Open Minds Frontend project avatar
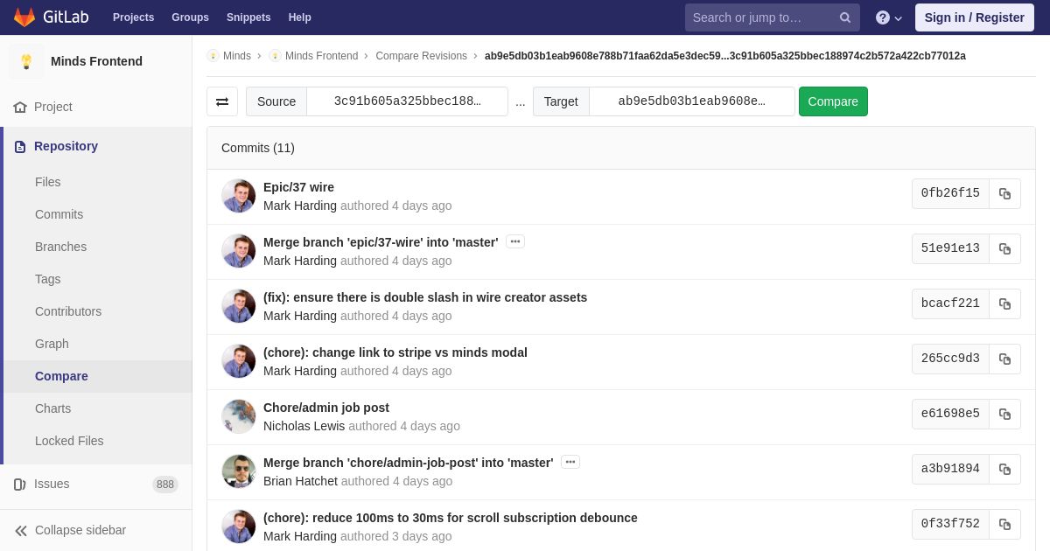The image size is (1050, 551). tap(26, 61)
